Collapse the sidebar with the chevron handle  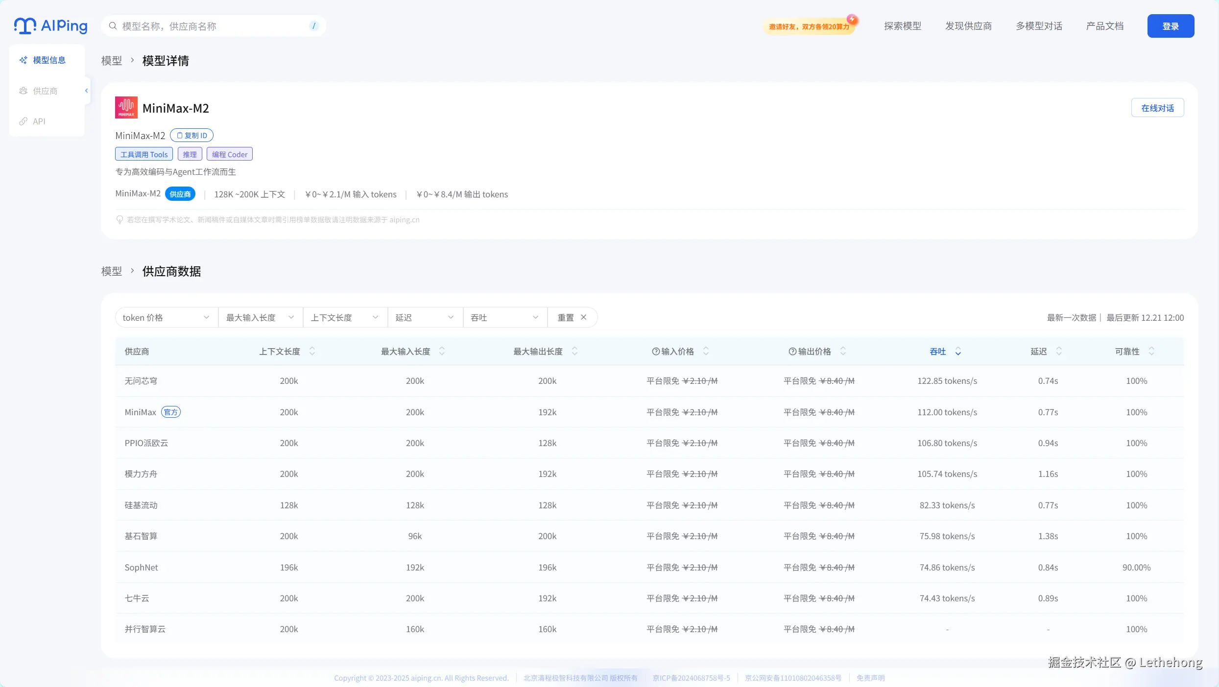coord(87,91)
